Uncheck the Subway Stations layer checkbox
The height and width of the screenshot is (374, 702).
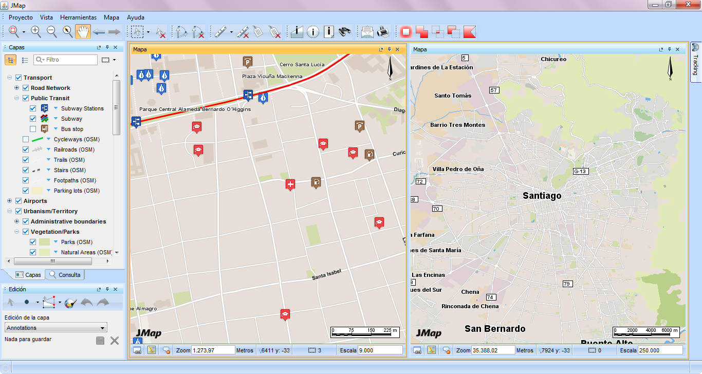click(x=33, y=108)
